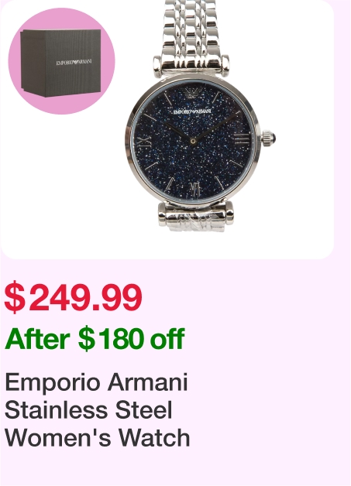
Task: Click the Roman numeral VI on the dial
Action: [x=194, y=189]
